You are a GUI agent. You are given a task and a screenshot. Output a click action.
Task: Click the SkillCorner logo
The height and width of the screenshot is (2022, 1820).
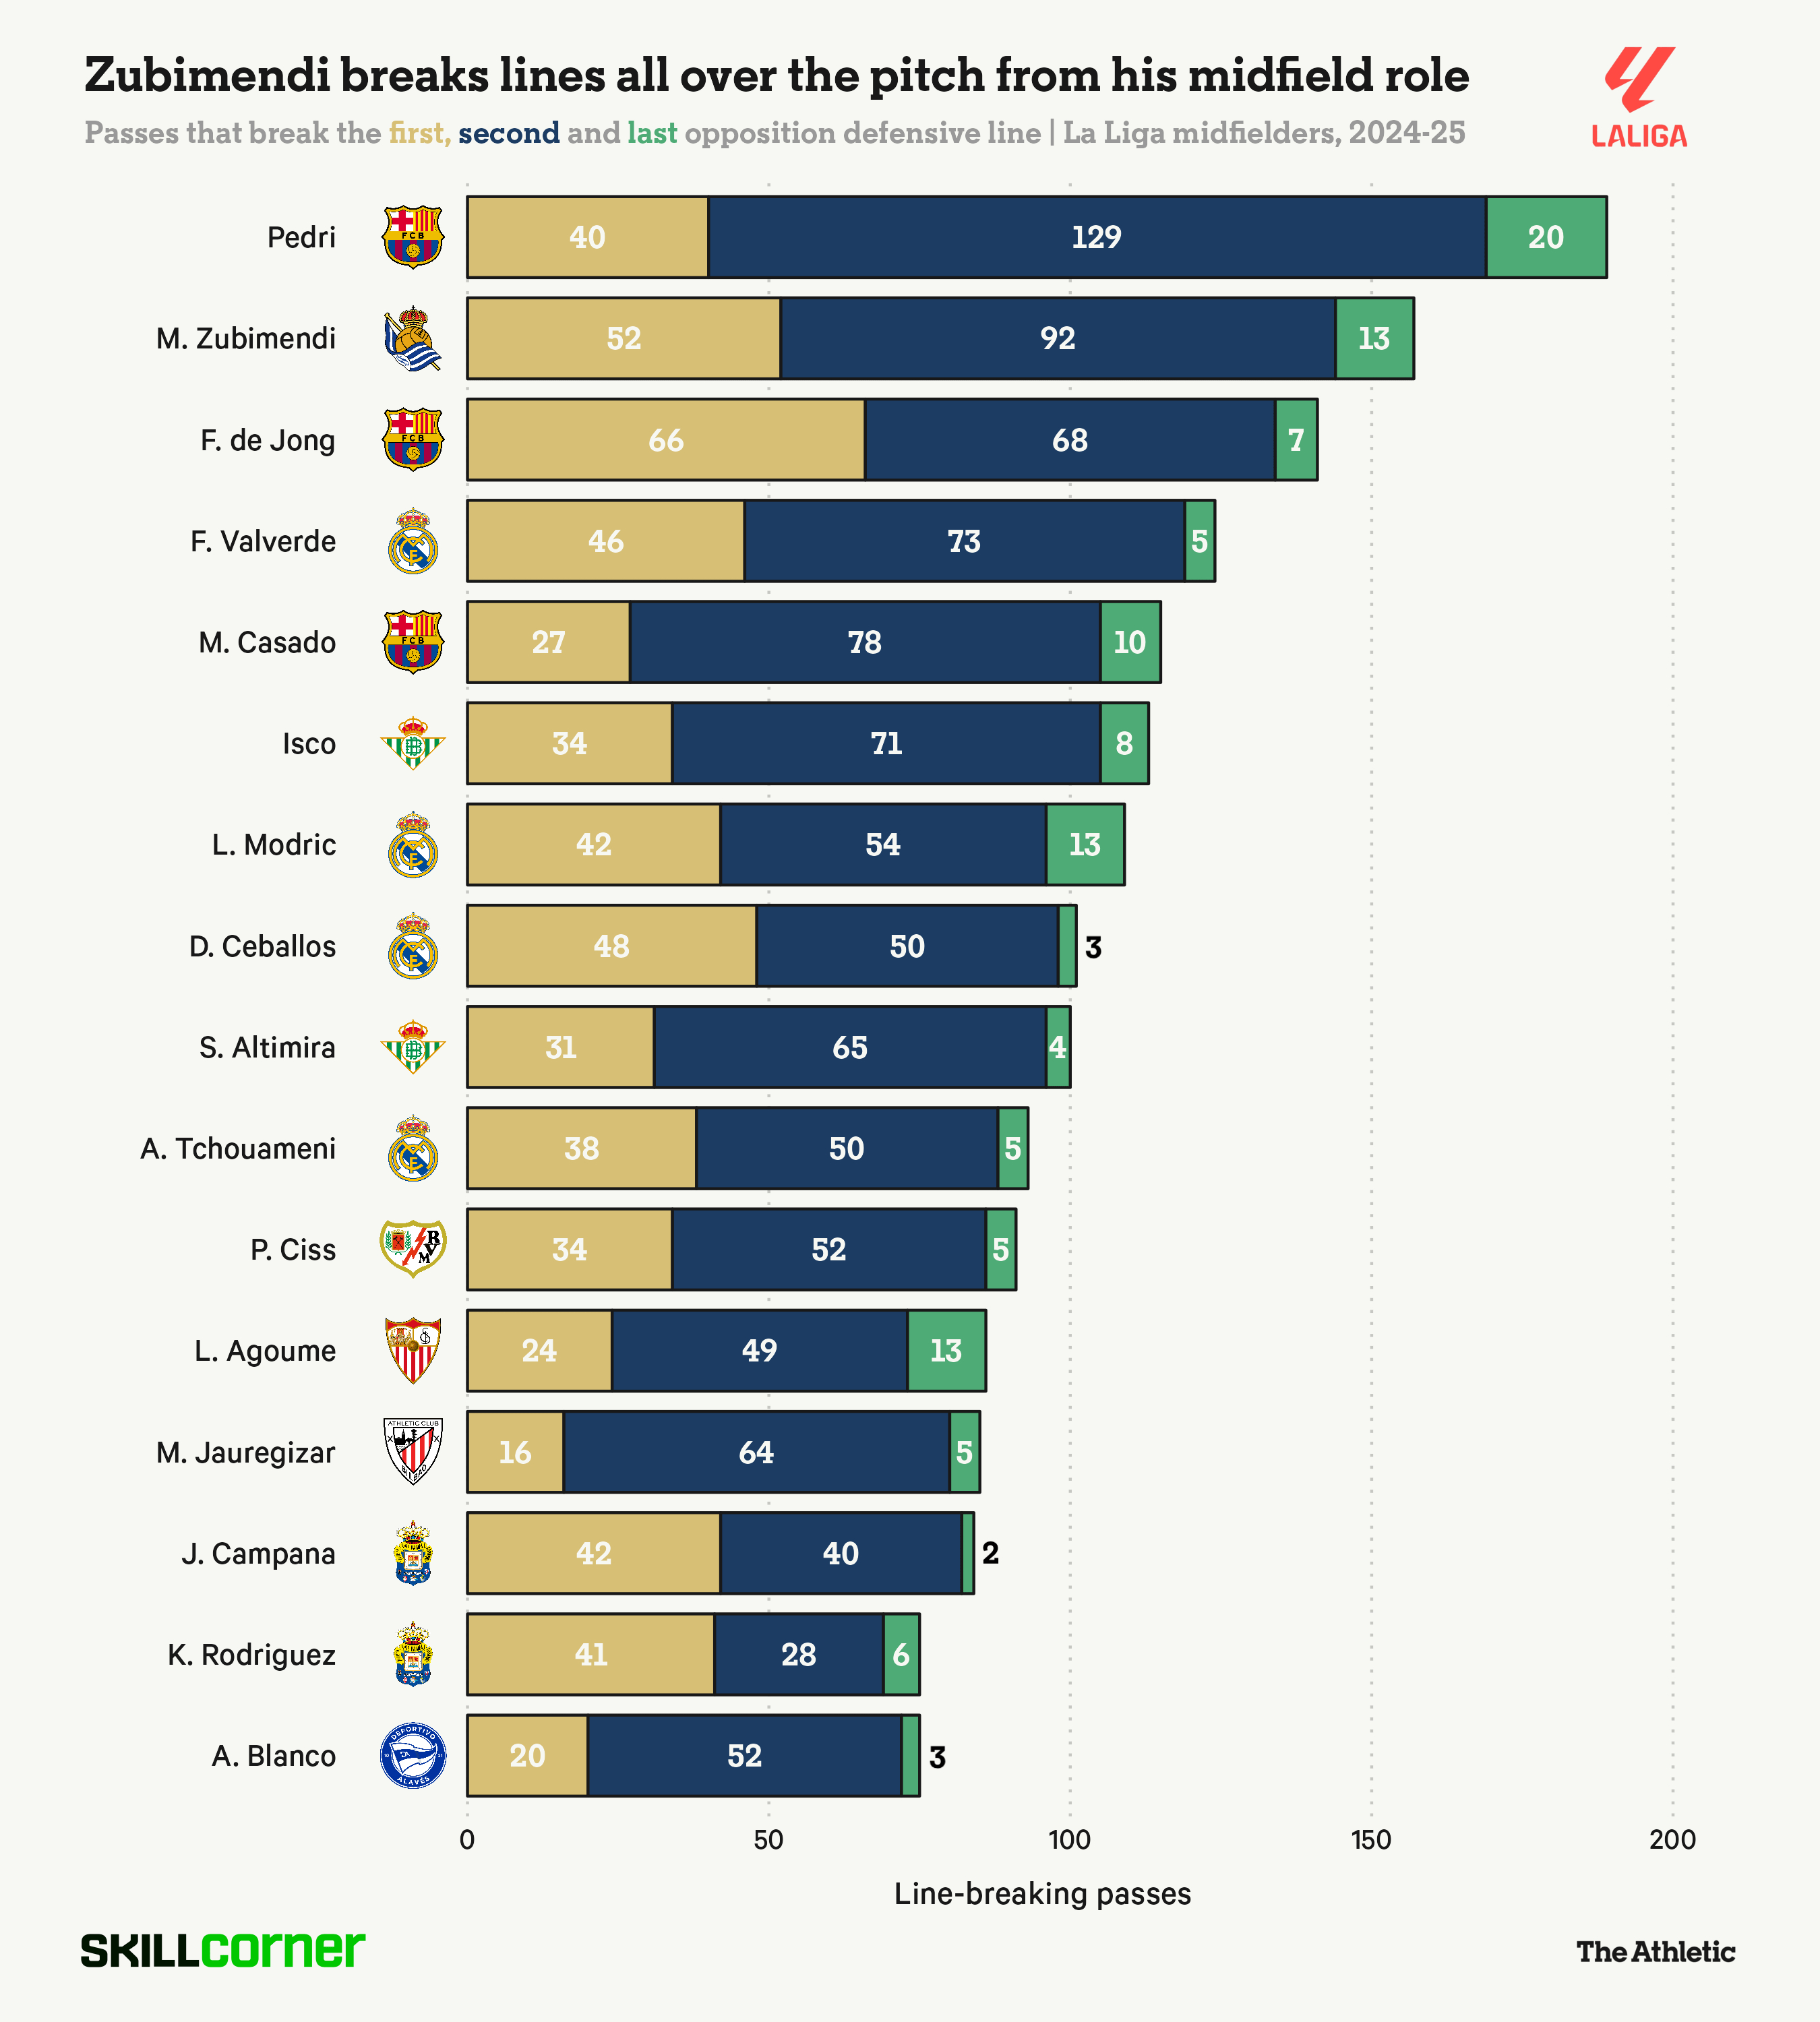(223, 1949)
